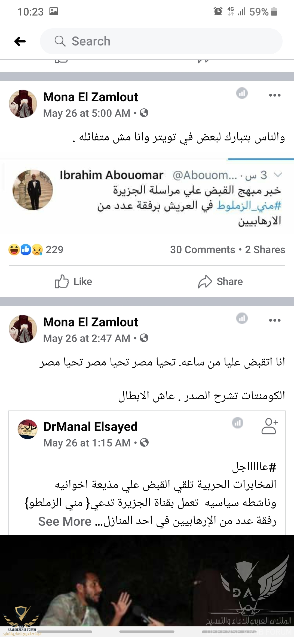
Task: Open three-dot menu on 5:00 AM post
Action: pos(275,95)
